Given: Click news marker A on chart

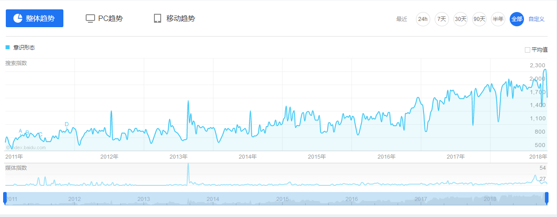Looking at the screenshot, I should [21, 131].
